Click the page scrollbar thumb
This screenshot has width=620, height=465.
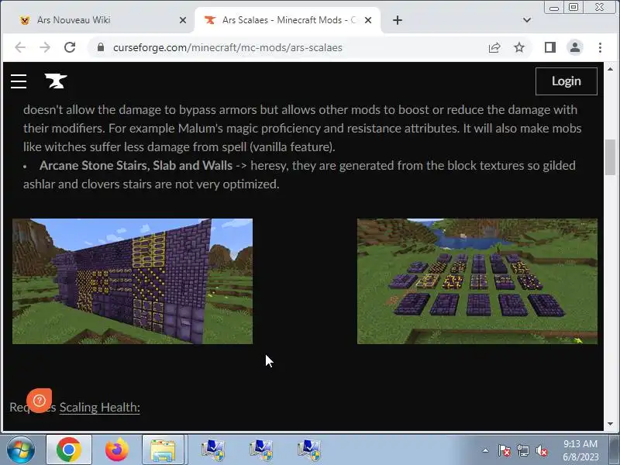pyautogui.click(x=610, y=157)
